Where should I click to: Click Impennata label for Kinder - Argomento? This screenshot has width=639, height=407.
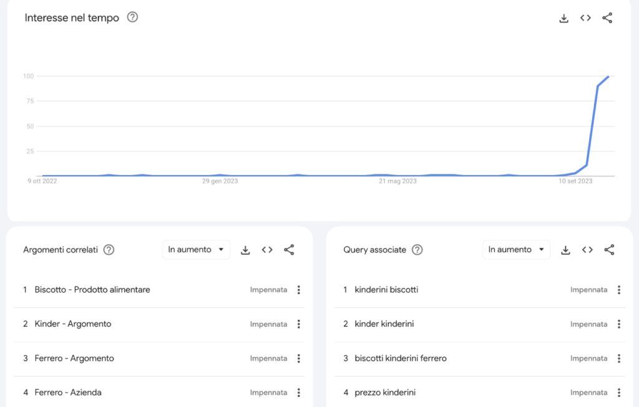[x=268, y=324]
